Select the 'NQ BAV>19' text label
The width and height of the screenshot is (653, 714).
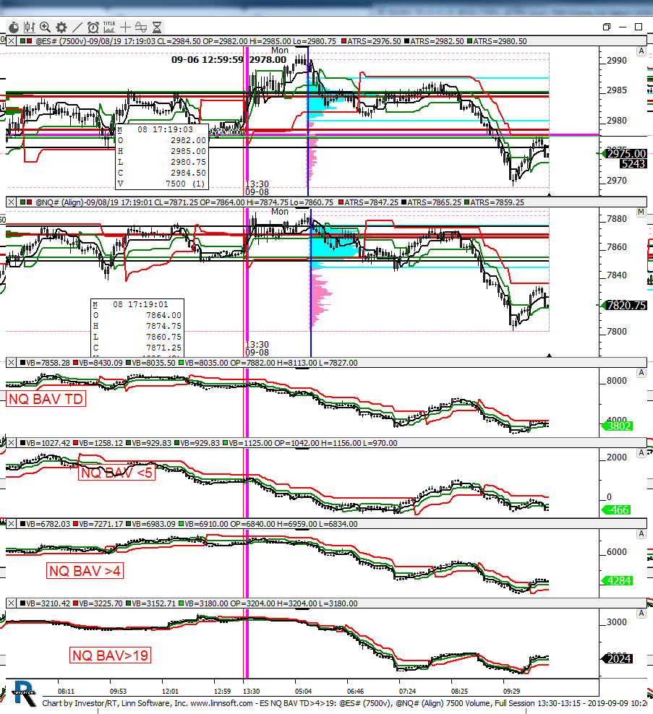(110, 655)
